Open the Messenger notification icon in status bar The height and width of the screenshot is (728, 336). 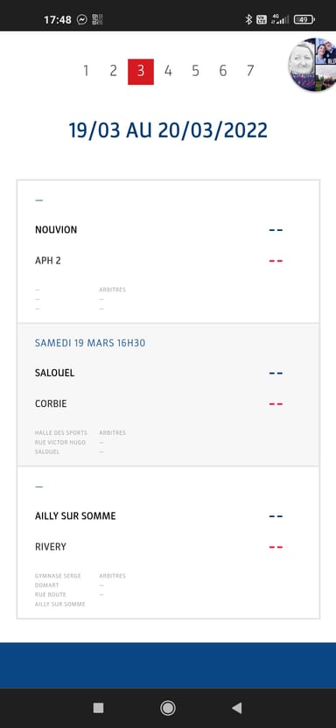pyautogui.click(x=82, y=19)
